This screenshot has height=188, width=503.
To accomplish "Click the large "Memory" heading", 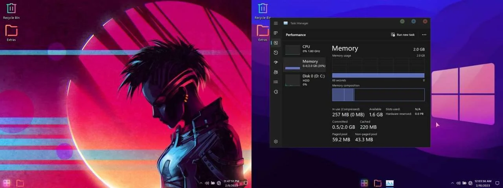I will [345, 48].
